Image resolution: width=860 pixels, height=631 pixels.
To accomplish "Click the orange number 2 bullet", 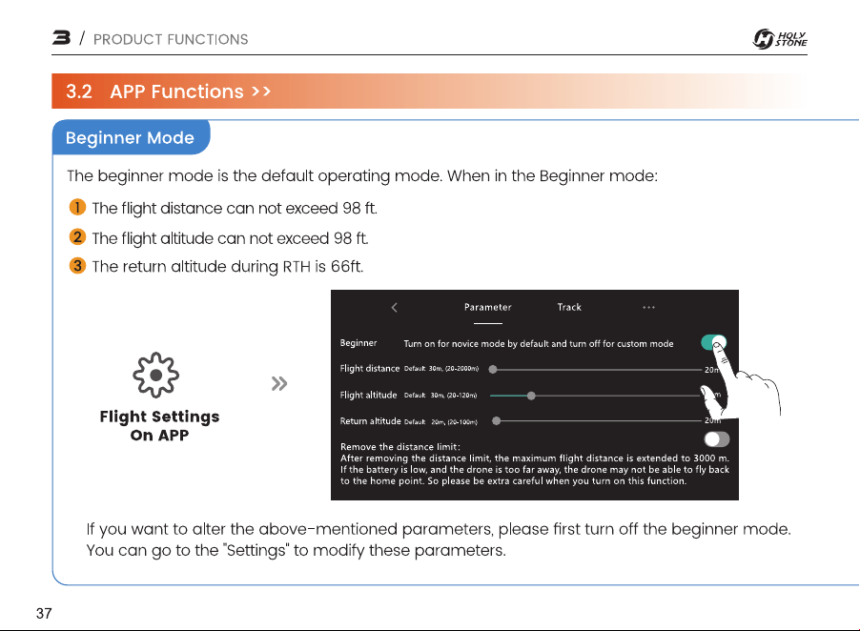I will click(x=77, y=236).
